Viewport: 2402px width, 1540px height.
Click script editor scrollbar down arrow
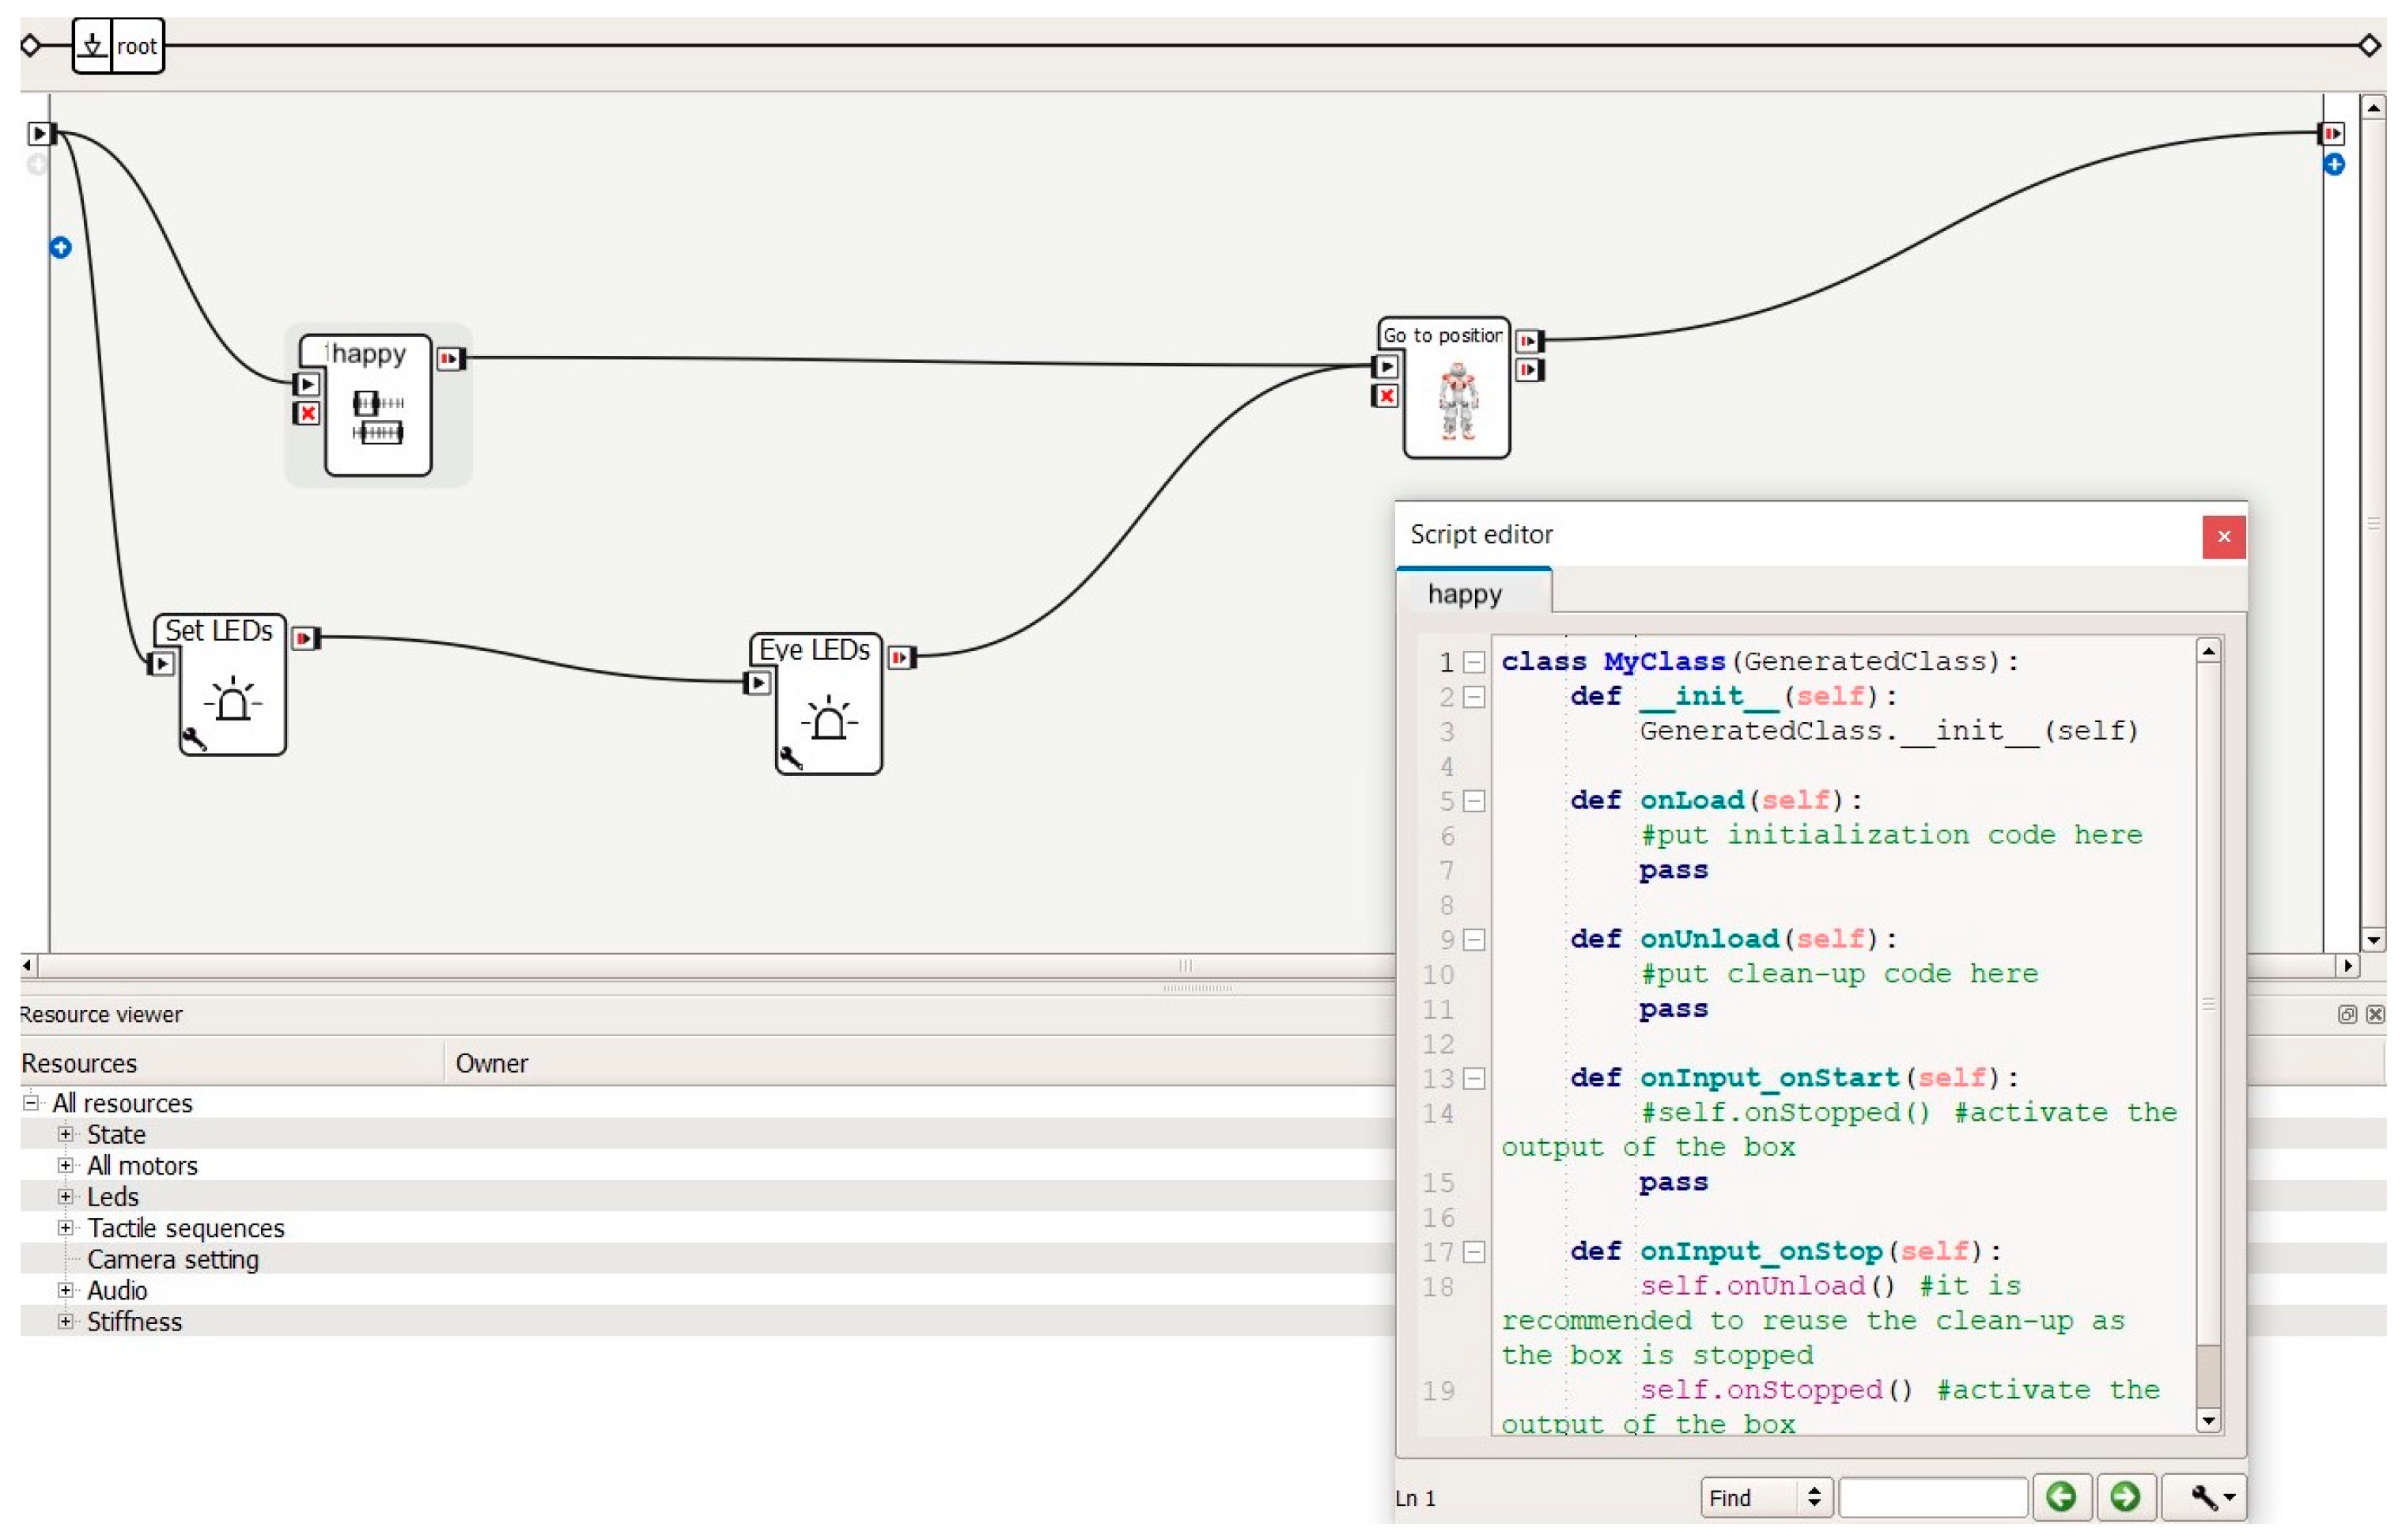click(x=2210, y=1421)
